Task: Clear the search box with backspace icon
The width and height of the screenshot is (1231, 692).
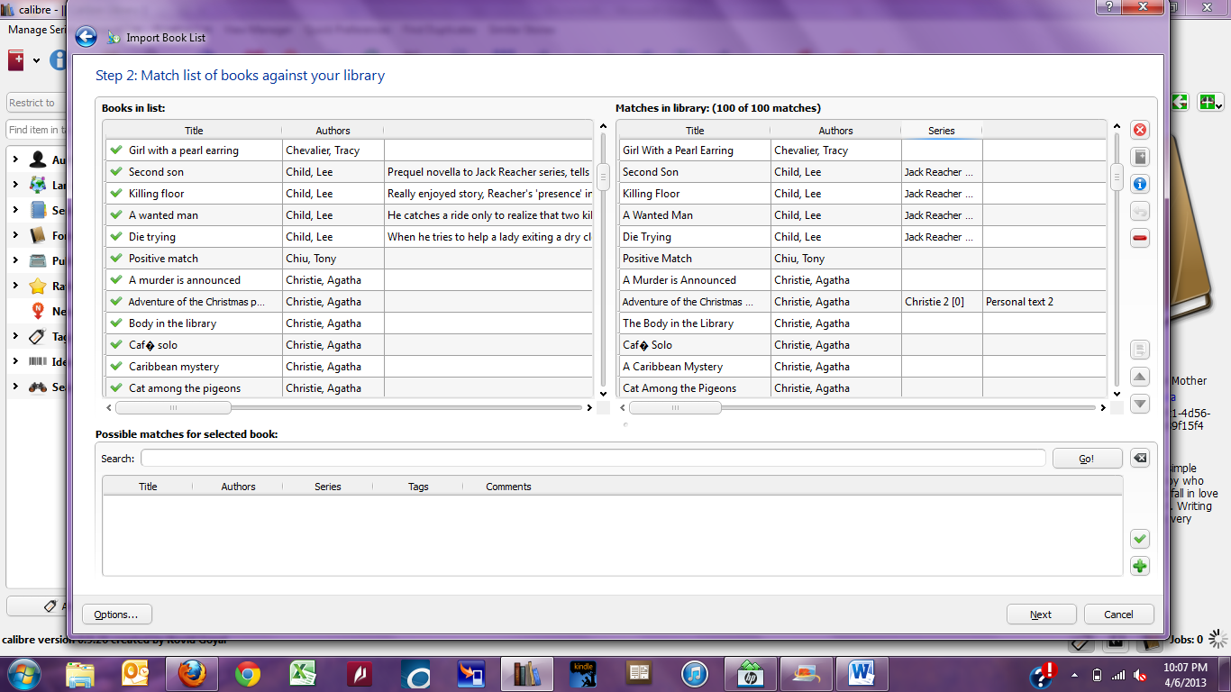Action: [x=1140, y=458]
